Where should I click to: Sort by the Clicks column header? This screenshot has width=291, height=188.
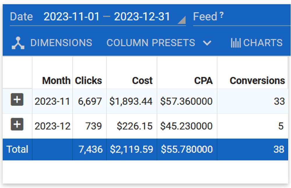[x=88, y=81]
